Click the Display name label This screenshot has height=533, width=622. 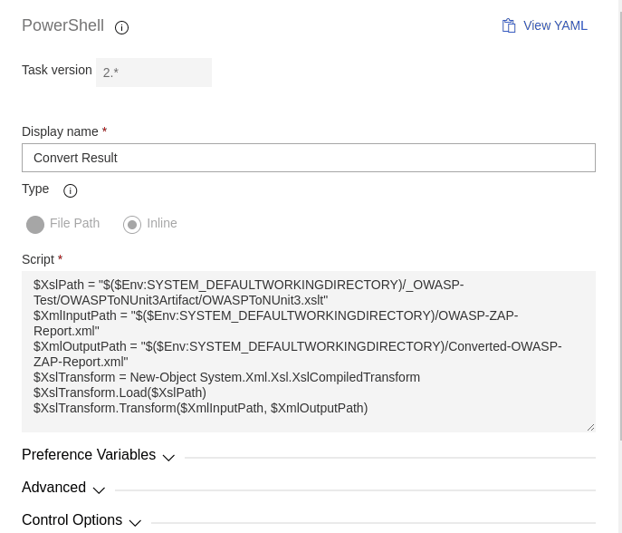[x=60, y=131]
